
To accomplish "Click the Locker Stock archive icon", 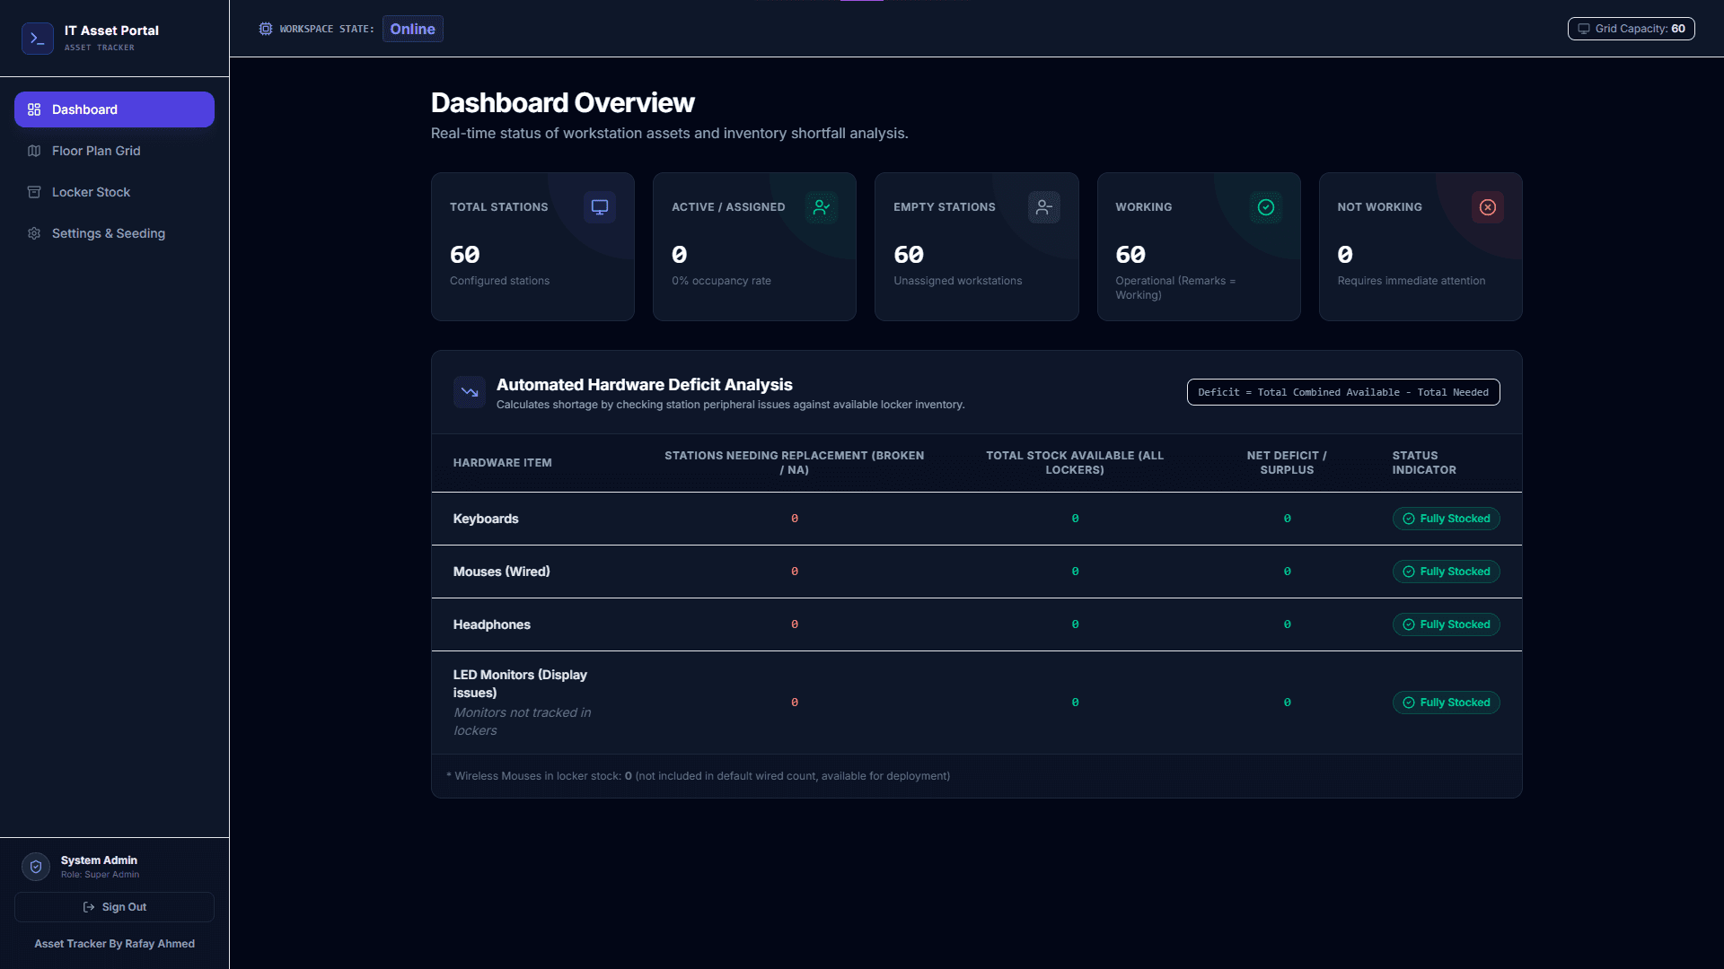I will pos(34,192).
